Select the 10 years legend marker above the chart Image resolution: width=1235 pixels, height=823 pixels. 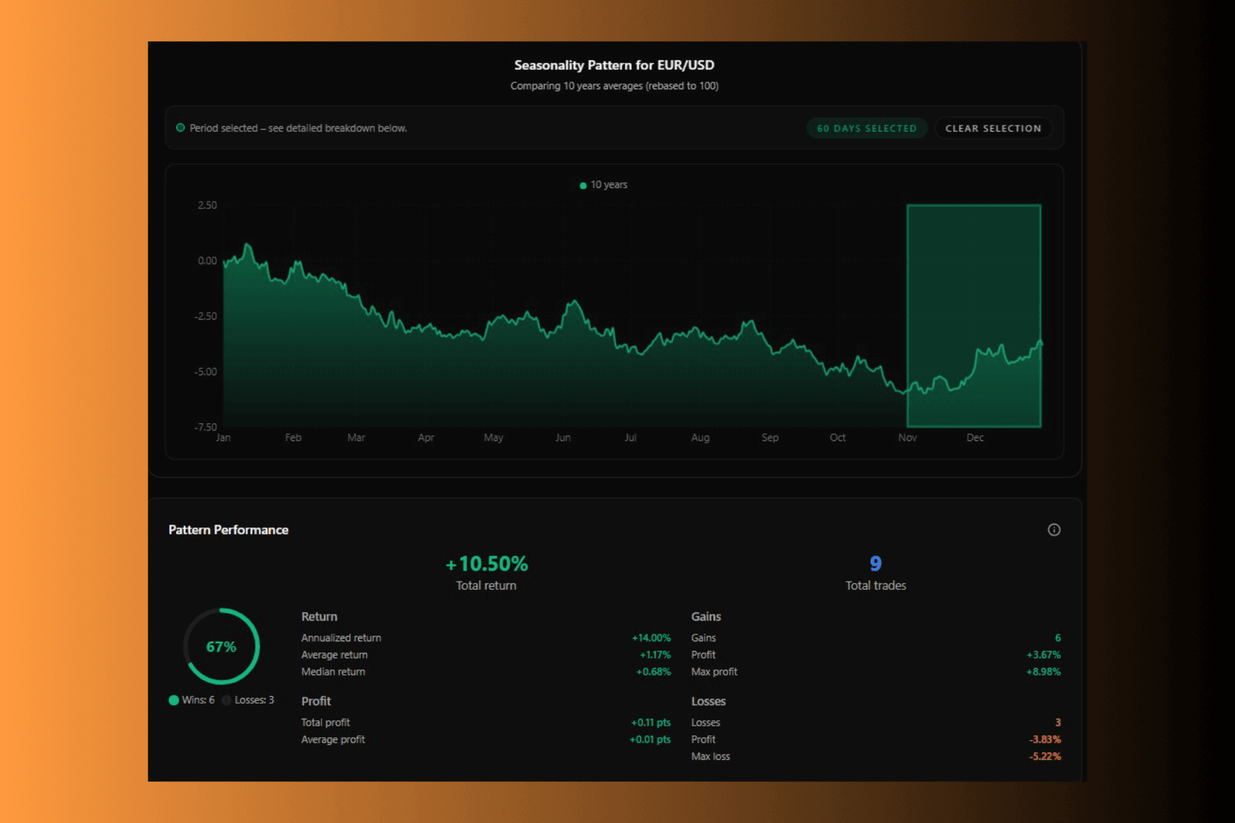[x=582, y=184]
